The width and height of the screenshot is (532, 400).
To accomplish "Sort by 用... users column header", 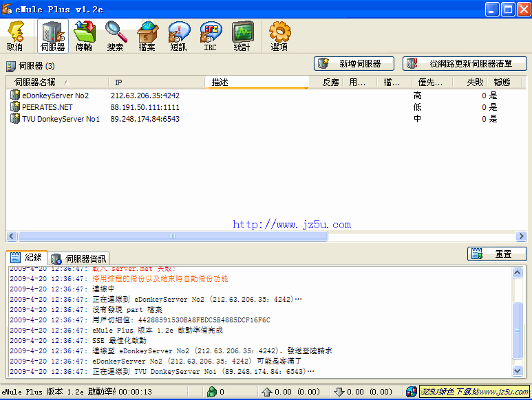I will click(x=360, y=82).
